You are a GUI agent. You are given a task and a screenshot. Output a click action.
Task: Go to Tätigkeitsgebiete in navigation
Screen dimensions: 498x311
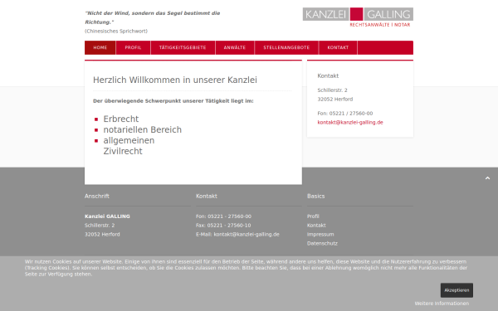point(183,47)
